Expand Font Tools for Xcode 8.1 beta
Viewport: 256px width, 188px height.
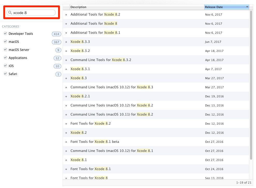click(66, 142)
